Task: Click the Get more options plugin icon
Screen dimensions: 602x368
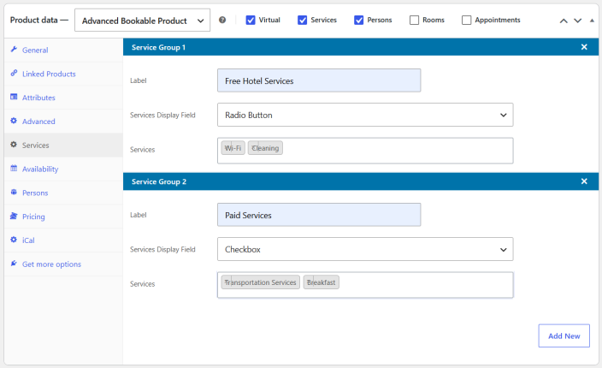Action: click(x=14, y=264)
